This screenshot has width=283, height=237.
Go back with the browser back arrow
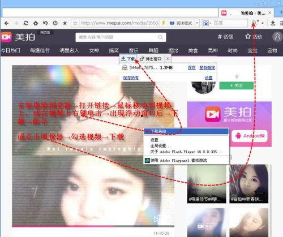[7, 23]
